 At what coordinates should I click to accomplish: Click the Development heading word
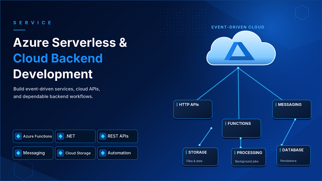point(53,74)
